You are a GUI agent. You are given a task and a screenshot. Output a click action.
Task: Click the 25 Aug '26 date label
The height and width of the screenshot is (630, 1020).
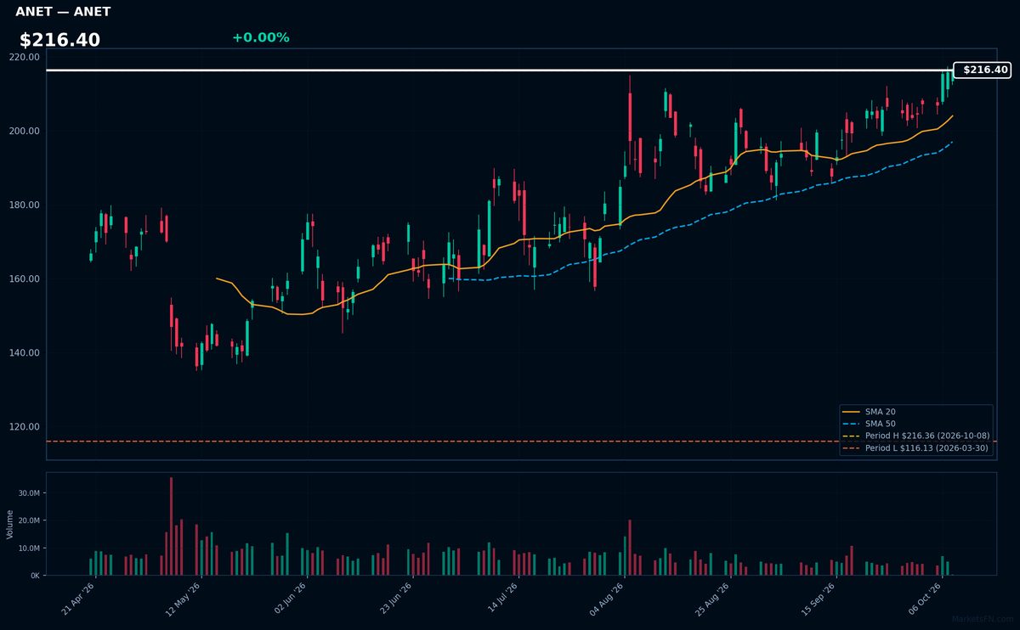click(714, 598)
